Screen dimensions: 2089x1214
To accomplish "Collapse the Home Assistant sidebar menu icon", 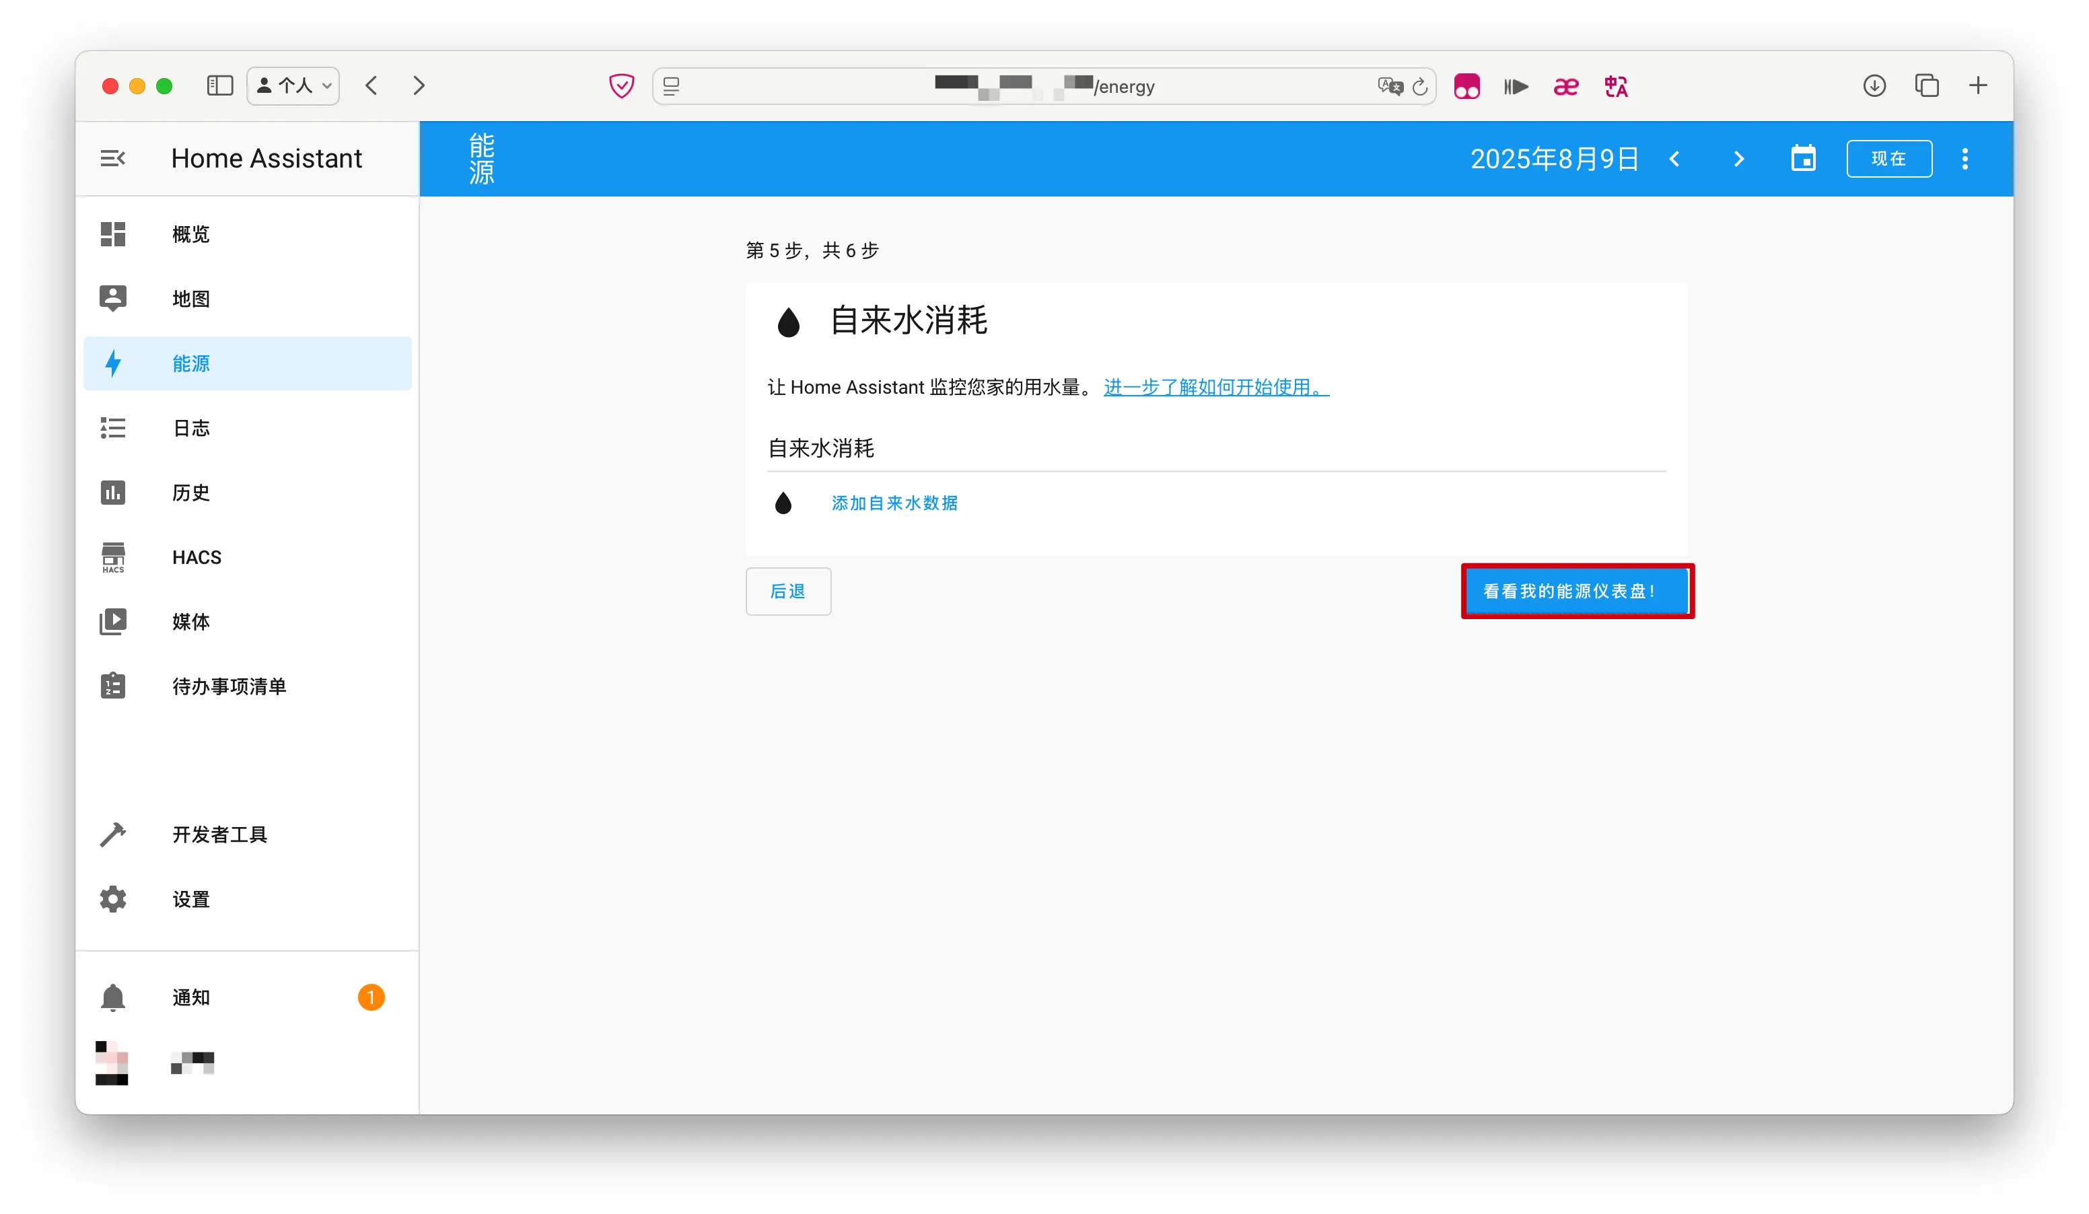I will tap(113, 158).
